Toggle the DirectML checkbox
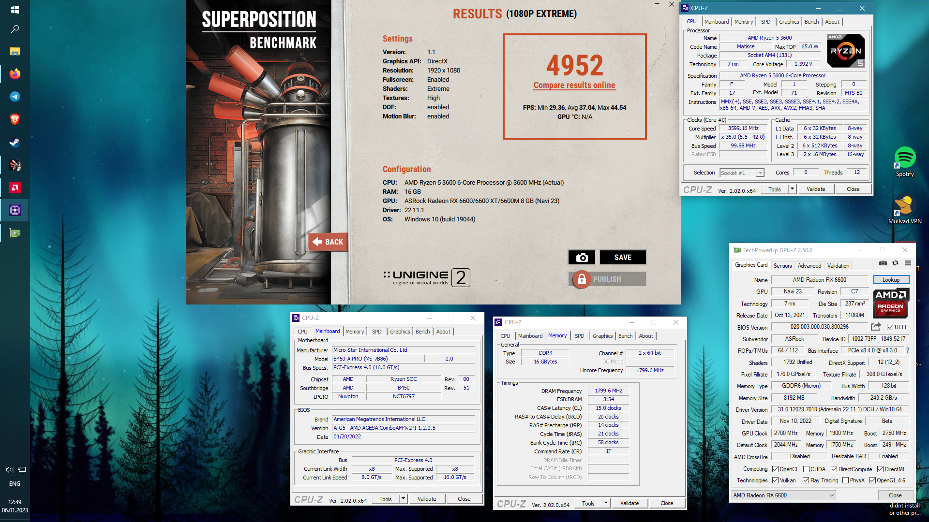Viewport: 929px width, 522px height. (880, 469)
